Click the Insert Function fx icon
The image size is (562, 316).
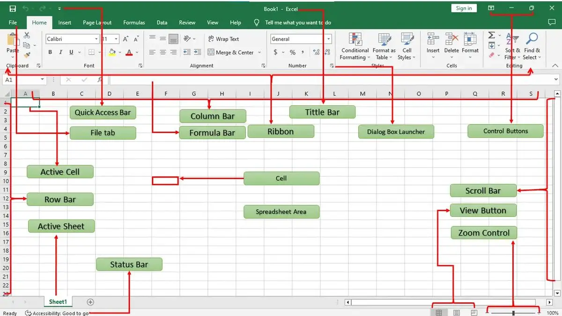click(x=99, y=80)
